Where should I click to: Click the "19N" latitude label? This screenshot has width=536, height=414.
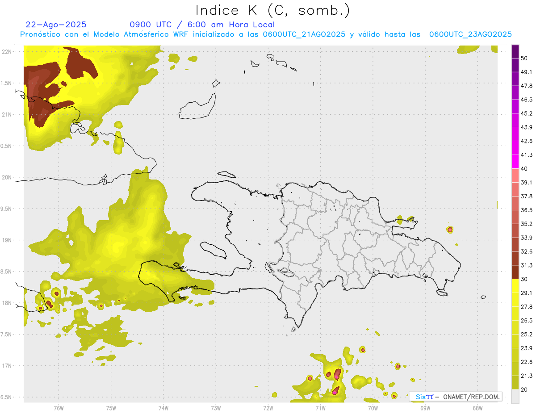[7, 240]
